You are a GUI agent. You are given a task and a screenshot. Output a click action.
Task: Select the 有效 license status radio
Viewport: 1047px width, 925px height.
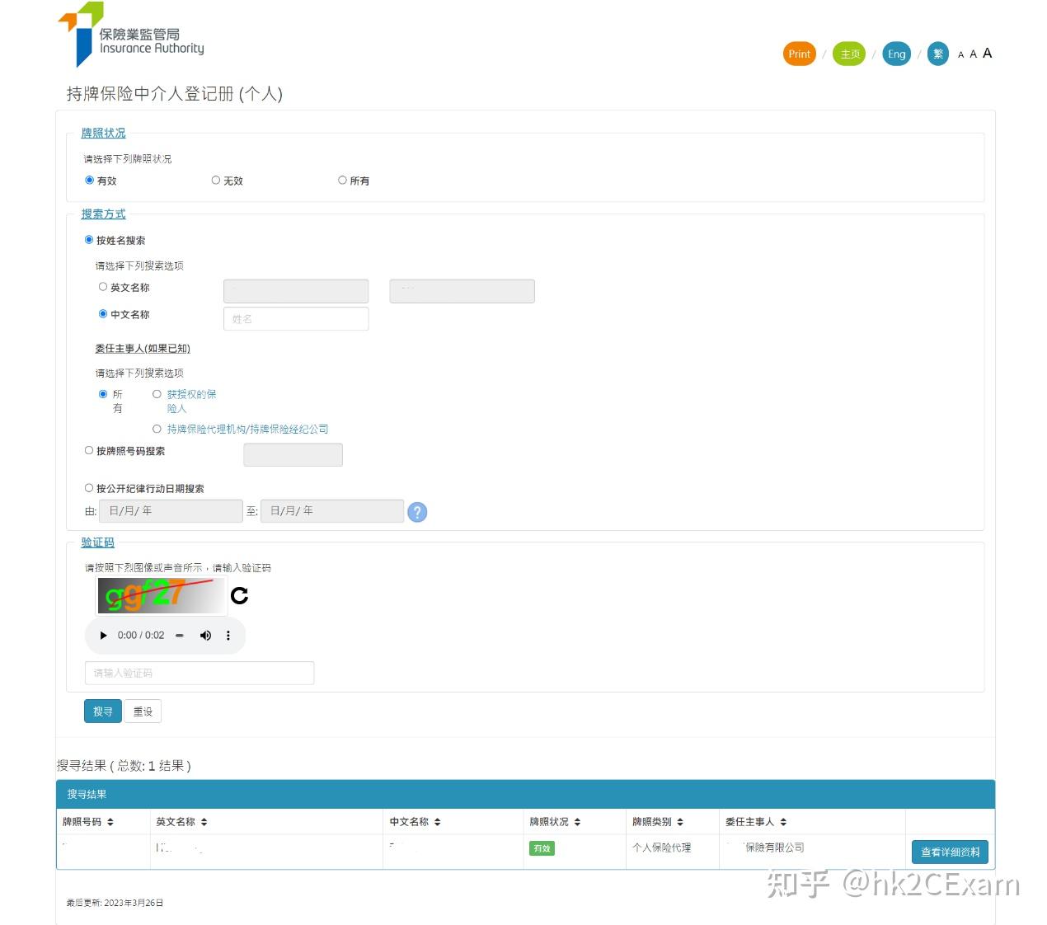(x=89, y=180)
